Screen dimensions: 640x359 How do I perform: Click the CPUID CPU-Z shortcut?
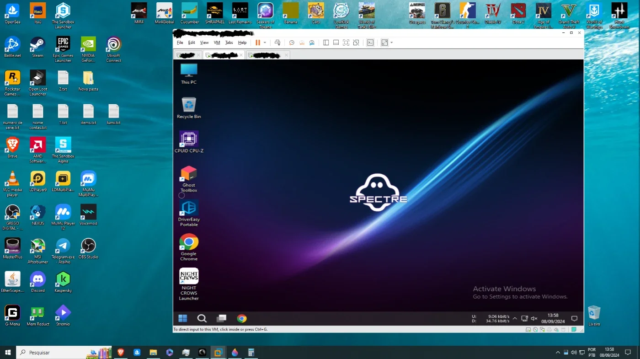coord(189,142)
